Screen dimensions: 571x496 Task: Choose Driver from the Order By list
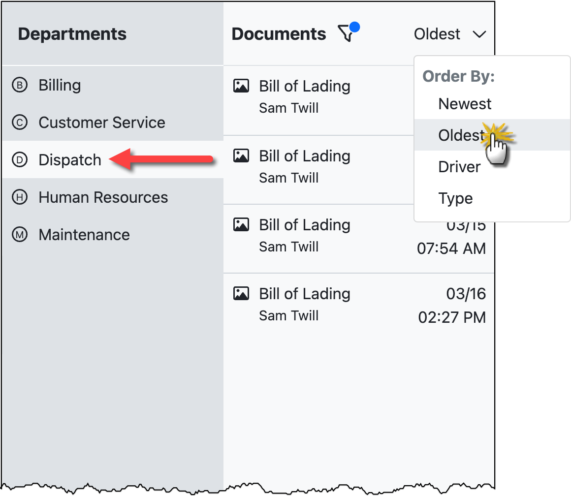point(459,167)
